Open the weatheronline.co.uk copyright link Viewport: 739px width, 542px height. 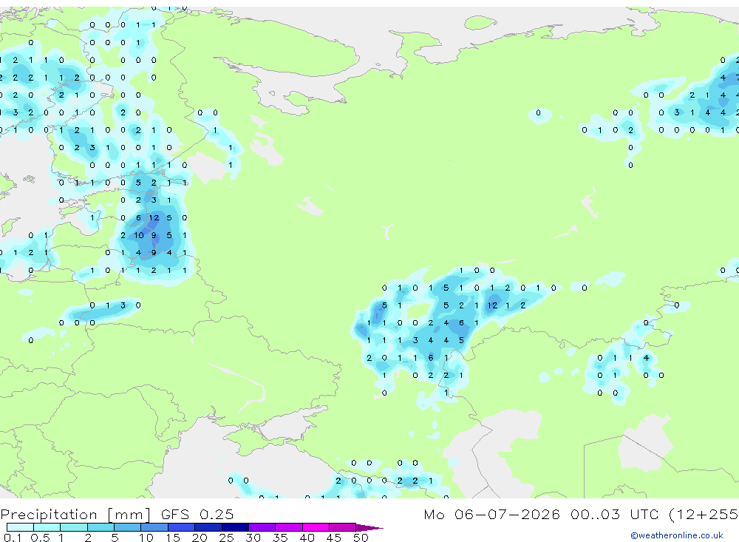tap(676, 535)
